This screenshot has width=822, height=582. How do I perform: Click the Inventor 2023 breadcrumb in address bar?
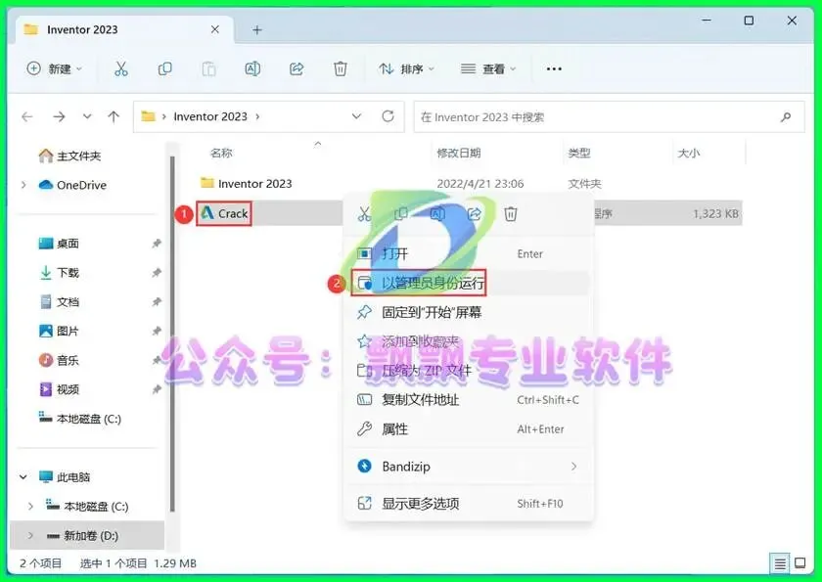point(210,116)
